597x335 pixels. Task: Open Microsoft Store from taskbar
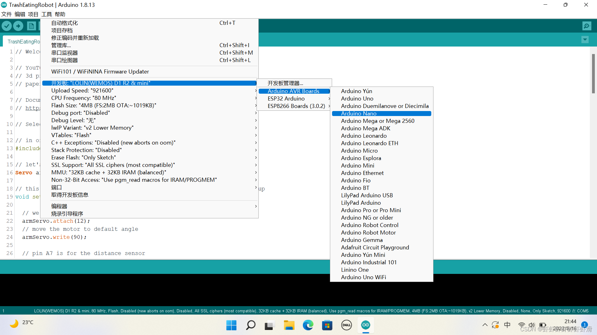327,325
